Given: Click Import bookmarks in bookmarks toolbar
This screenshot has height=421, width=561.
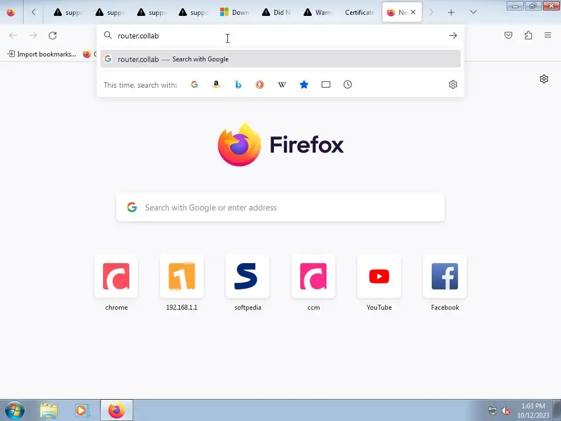Looking at the screenshot, I should point(42,54).
